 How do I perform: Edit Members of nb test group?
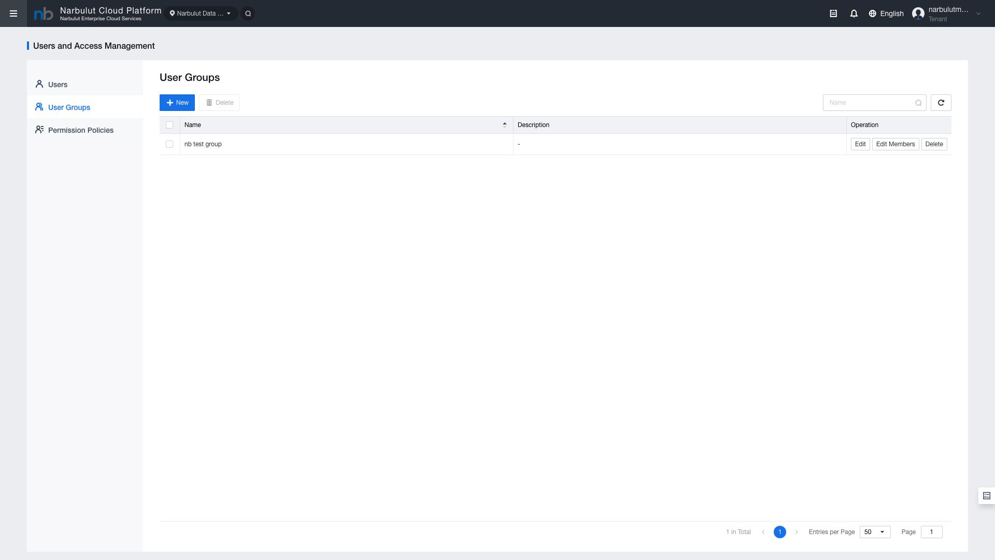tap(895, 144)
